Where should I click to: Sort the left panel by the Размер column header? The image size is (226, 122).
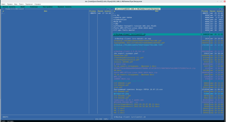93,11
